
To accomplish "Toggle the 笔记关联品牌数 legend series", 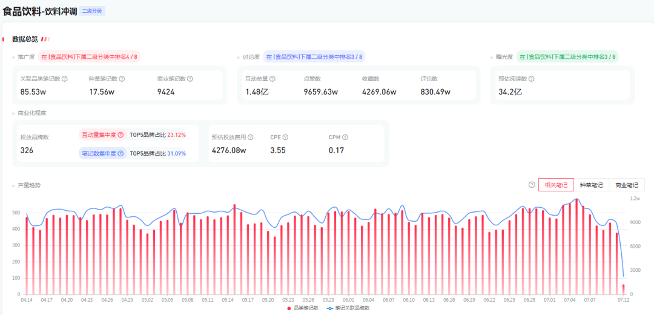I will click(x=348, y=308).
